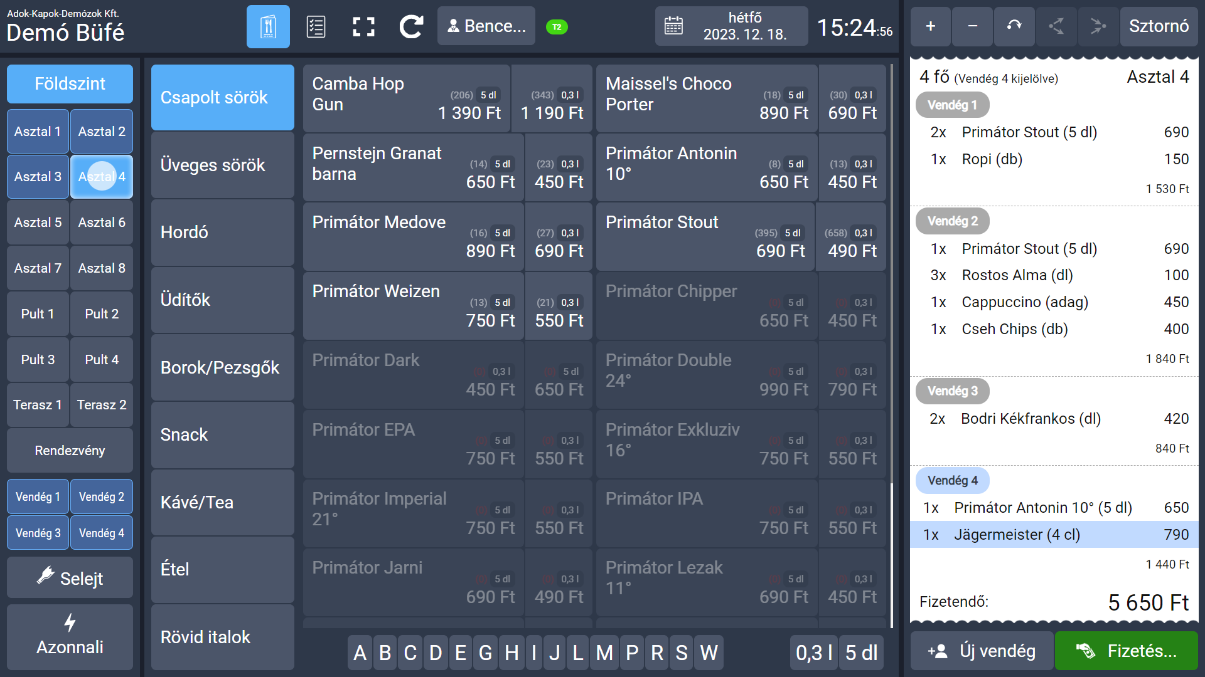This screenshot has height=677, width=1205.
Task: Add Primátor Antonin 10° 0,3 l
Action: pos(852,167)
